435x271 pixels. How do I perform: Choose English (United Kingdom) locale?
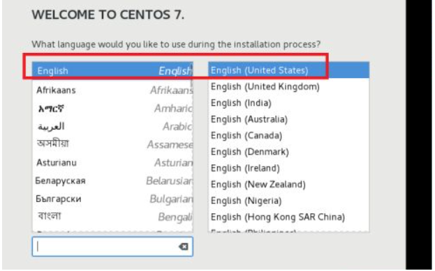pyautogui.click(x=288, y=86)
